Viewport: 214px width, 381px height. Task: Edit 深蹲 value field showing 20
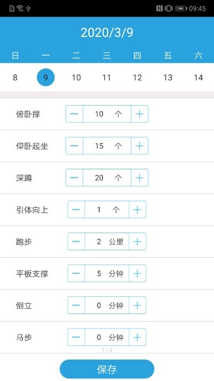[x=107, y=177]
